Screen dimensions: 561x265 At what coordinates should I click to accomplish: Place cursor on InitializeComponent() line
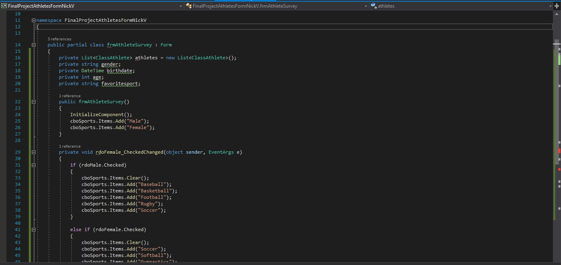(101, 115)
